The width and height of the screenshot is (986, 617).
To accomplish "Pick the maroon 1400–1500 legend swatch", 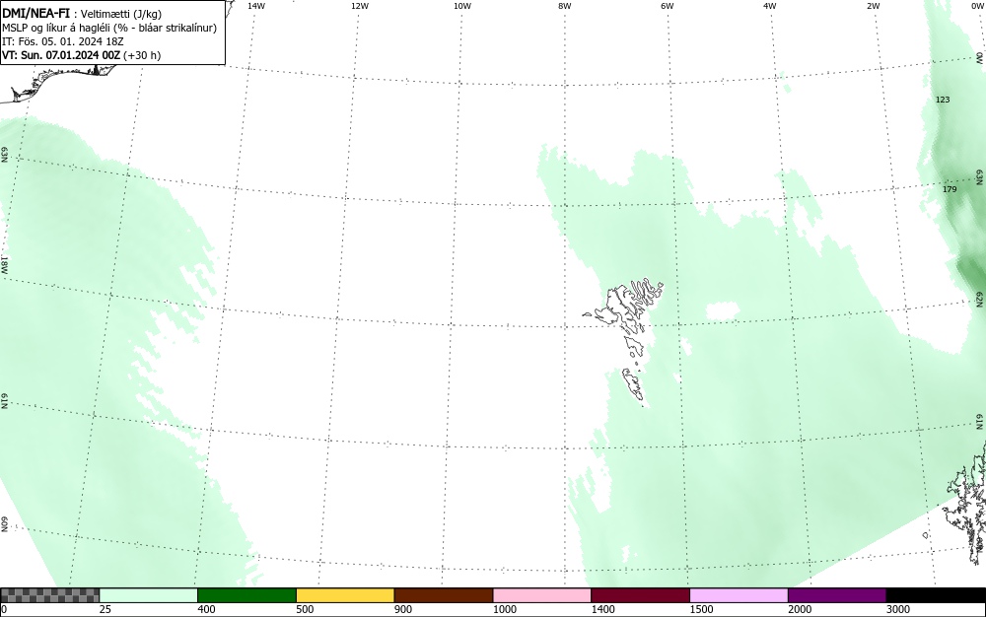I will click(640, 595).
